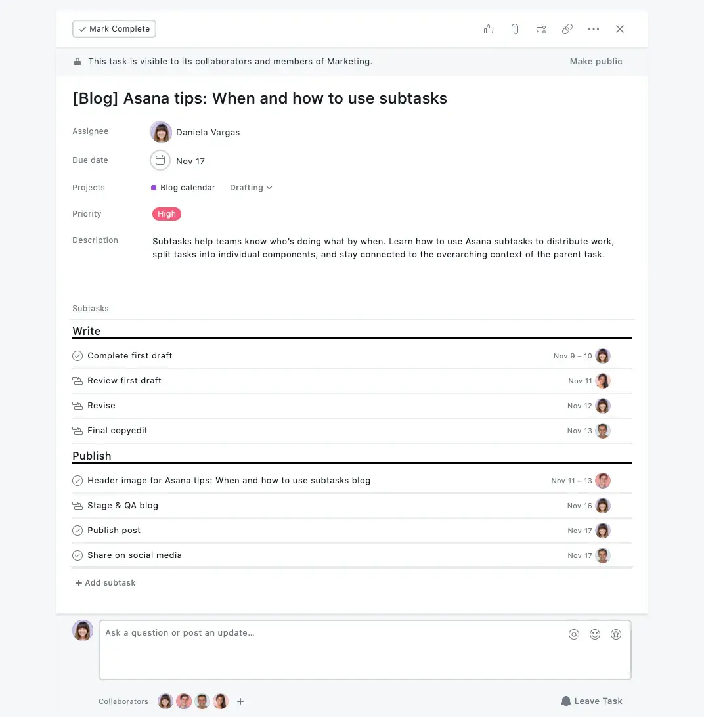
Task: Open the Drafting section dropdown
Action: (251, 188)
